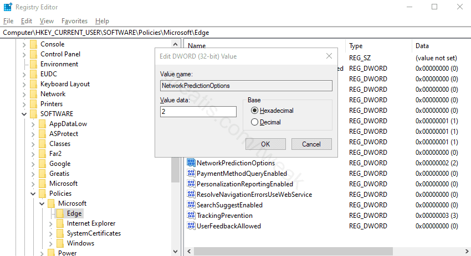Viewport: 471px width, 256px height.
Task: Select the Hexadecimal base option
Action: (255, 111)
